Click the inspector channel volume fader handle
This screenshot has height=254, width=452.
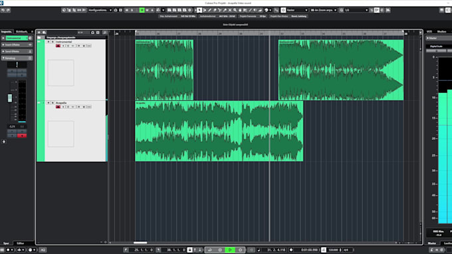[x=10, y=98]
